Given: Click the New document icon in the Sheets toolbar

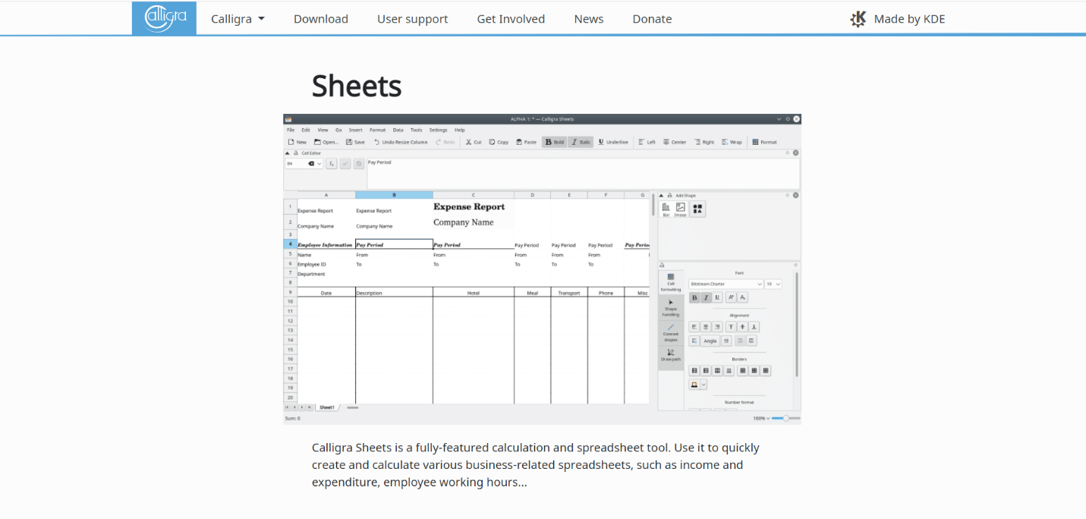Looking at the screenshot, I should pos(291,142).
